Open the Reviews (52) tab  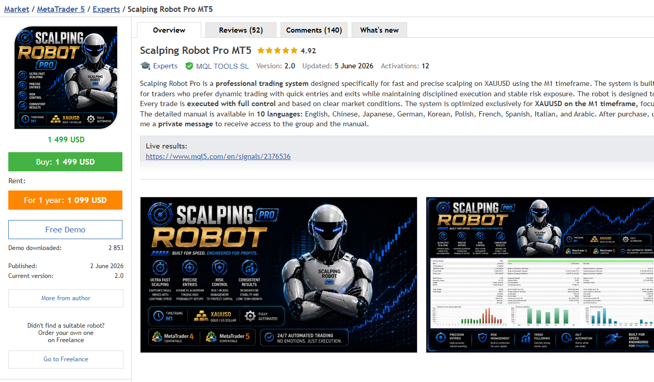(x=241, y=30)
